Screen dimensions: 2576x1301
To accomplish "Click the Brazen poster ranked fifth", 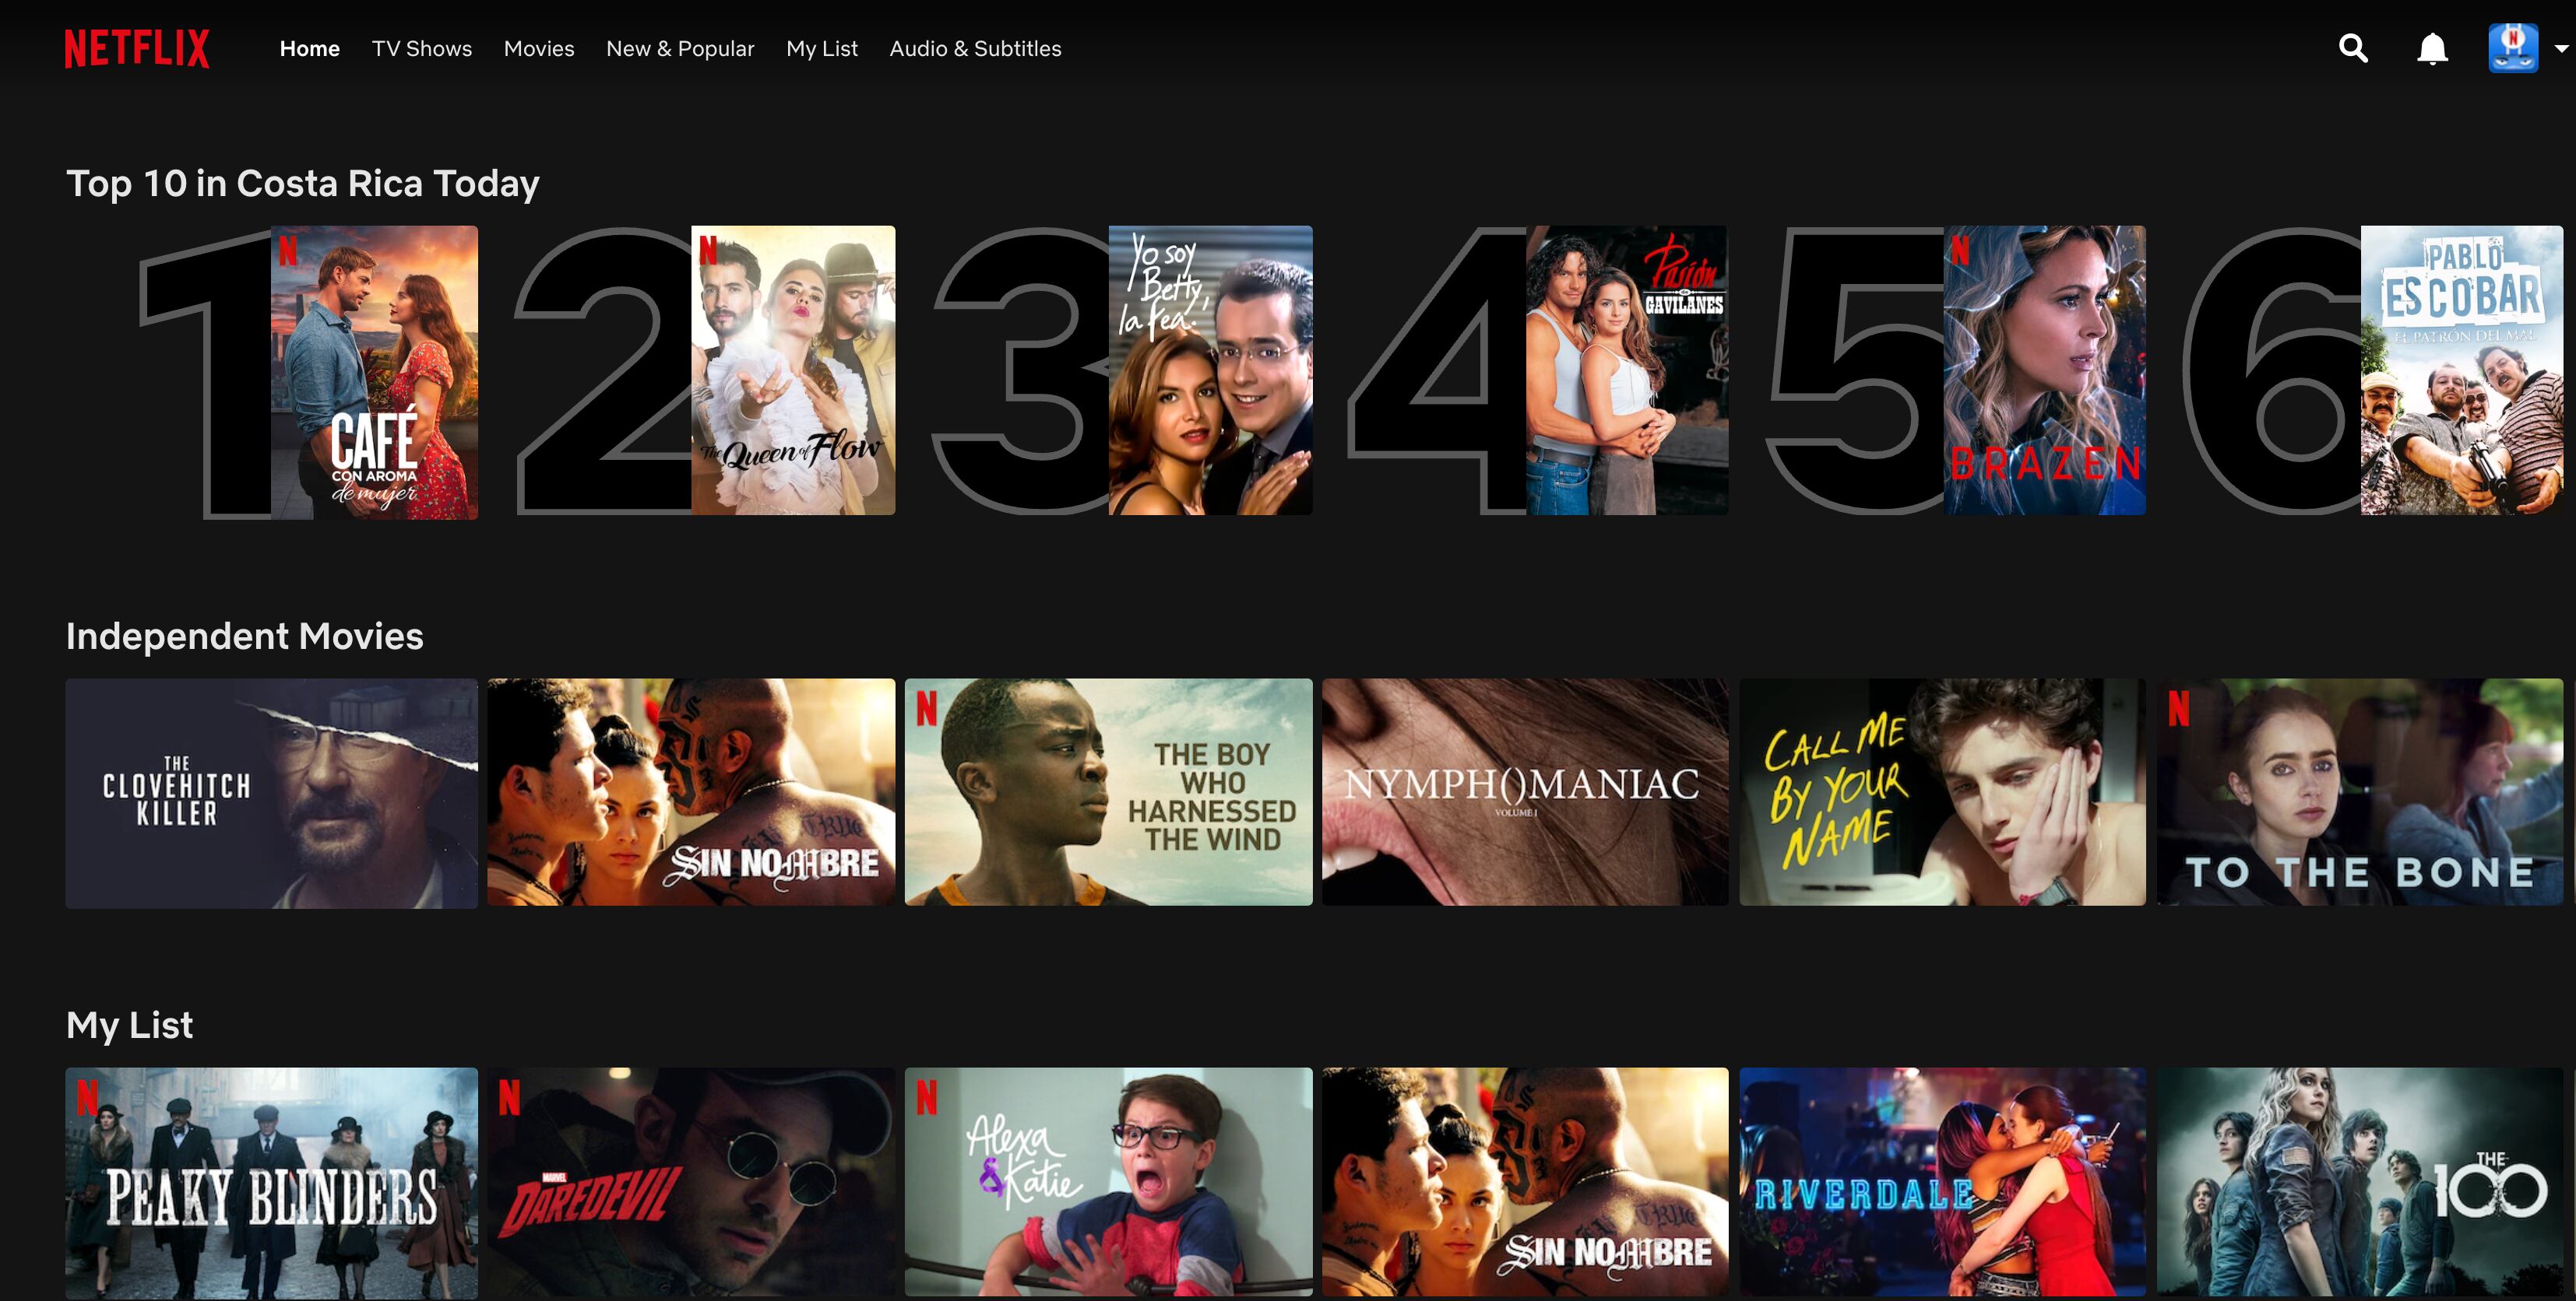I will pyautogui.click(x=2044, y=370).
